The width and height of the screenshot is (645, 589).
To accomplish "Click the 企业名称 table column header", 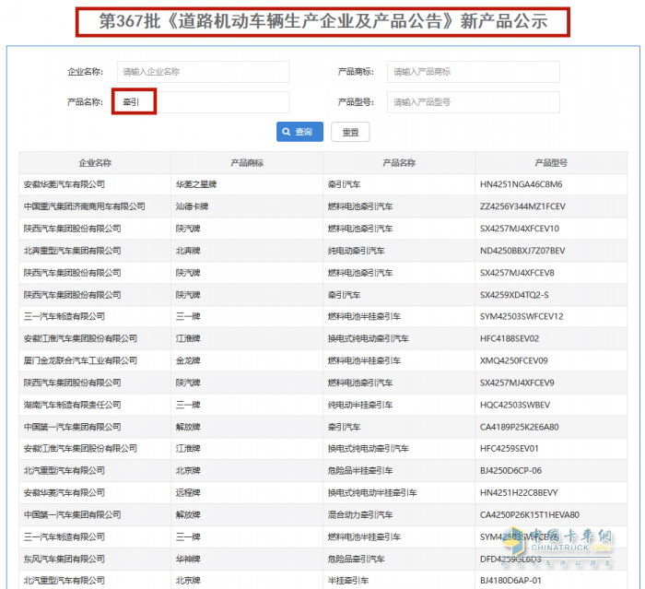I will (95, 162).
